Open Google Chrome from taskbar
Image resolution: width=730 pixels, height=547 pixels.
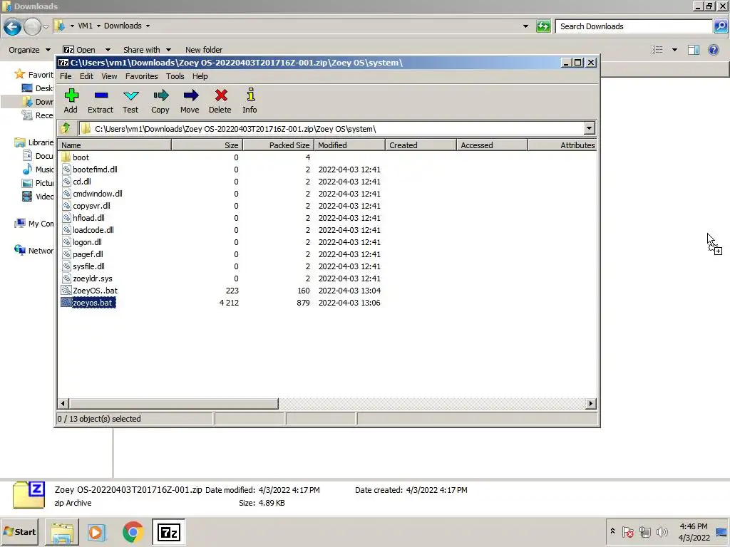(133, 532)
